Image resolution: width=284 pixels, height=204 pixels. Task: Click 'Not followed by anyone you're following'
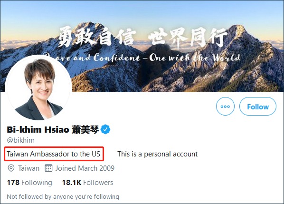(x=63, y=197)
